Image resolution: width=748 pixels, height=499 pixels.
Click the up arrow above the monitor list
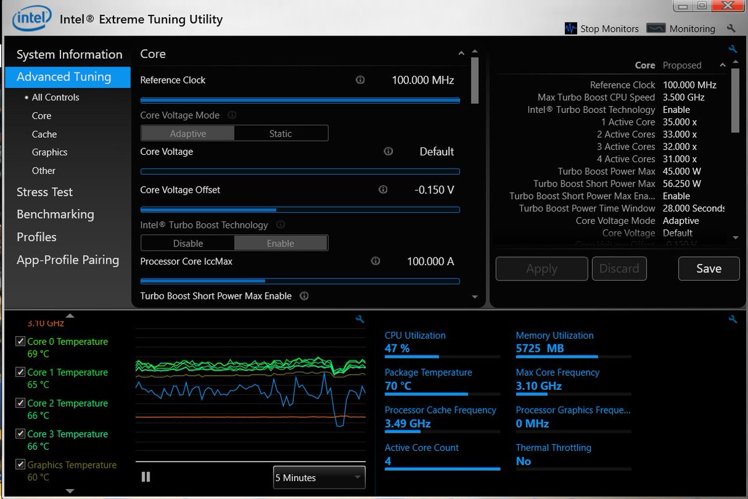click(x=70, y=316)
